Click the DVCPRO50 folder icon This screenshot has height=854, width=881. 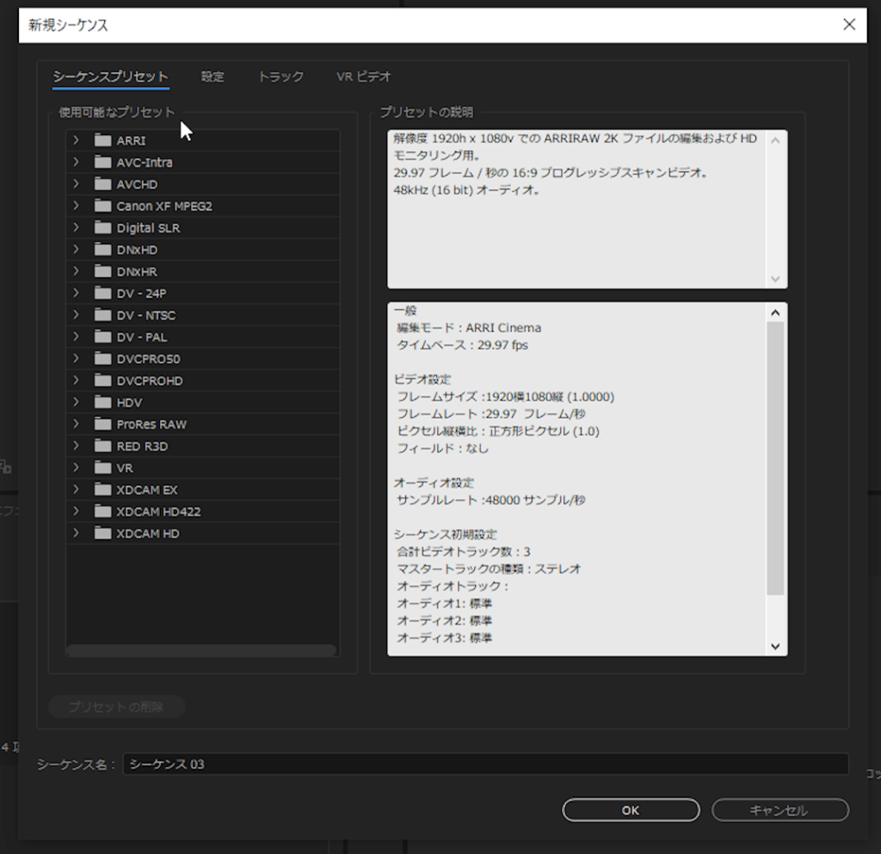[103, 359]
